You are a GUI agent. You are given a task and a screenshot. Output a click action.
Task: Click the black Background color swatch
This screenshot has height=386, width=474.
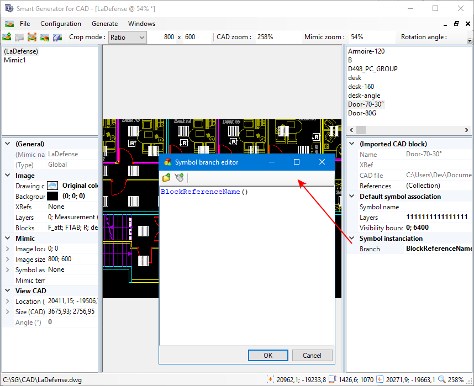click(52, 196)
